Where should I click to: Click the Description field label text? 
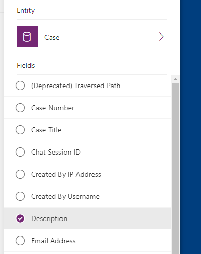(x=49, y=219)
